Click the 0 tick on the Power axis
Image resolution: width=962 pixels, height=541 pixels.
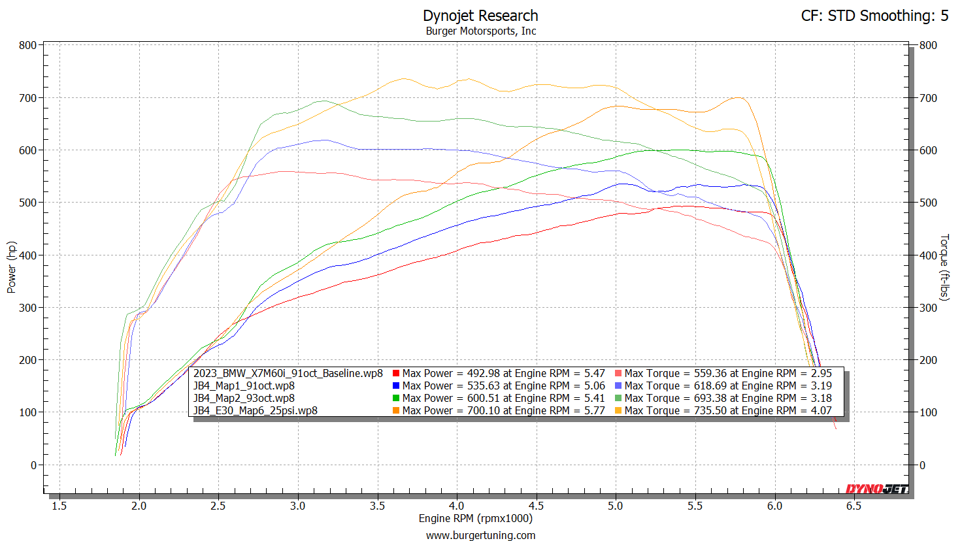tap(33, 465)
